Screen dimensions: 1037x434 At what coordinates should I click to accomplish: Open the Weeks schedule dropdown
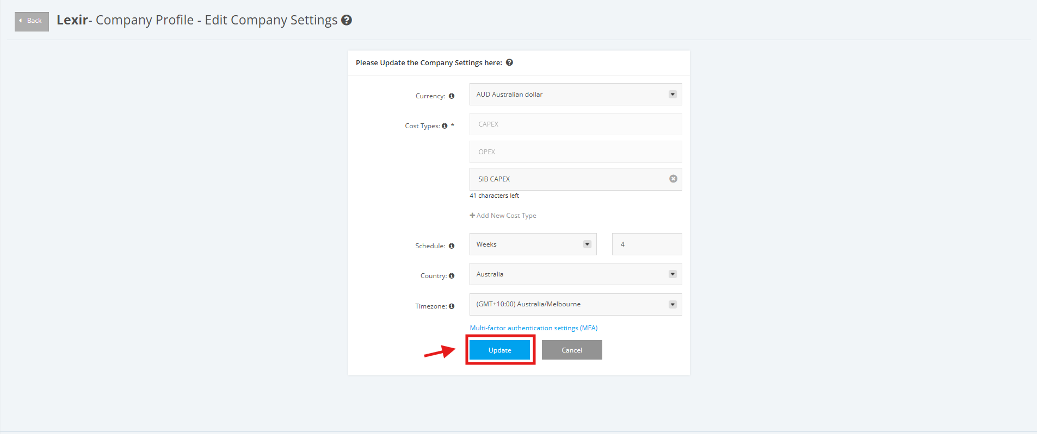(x=533, y=244)
